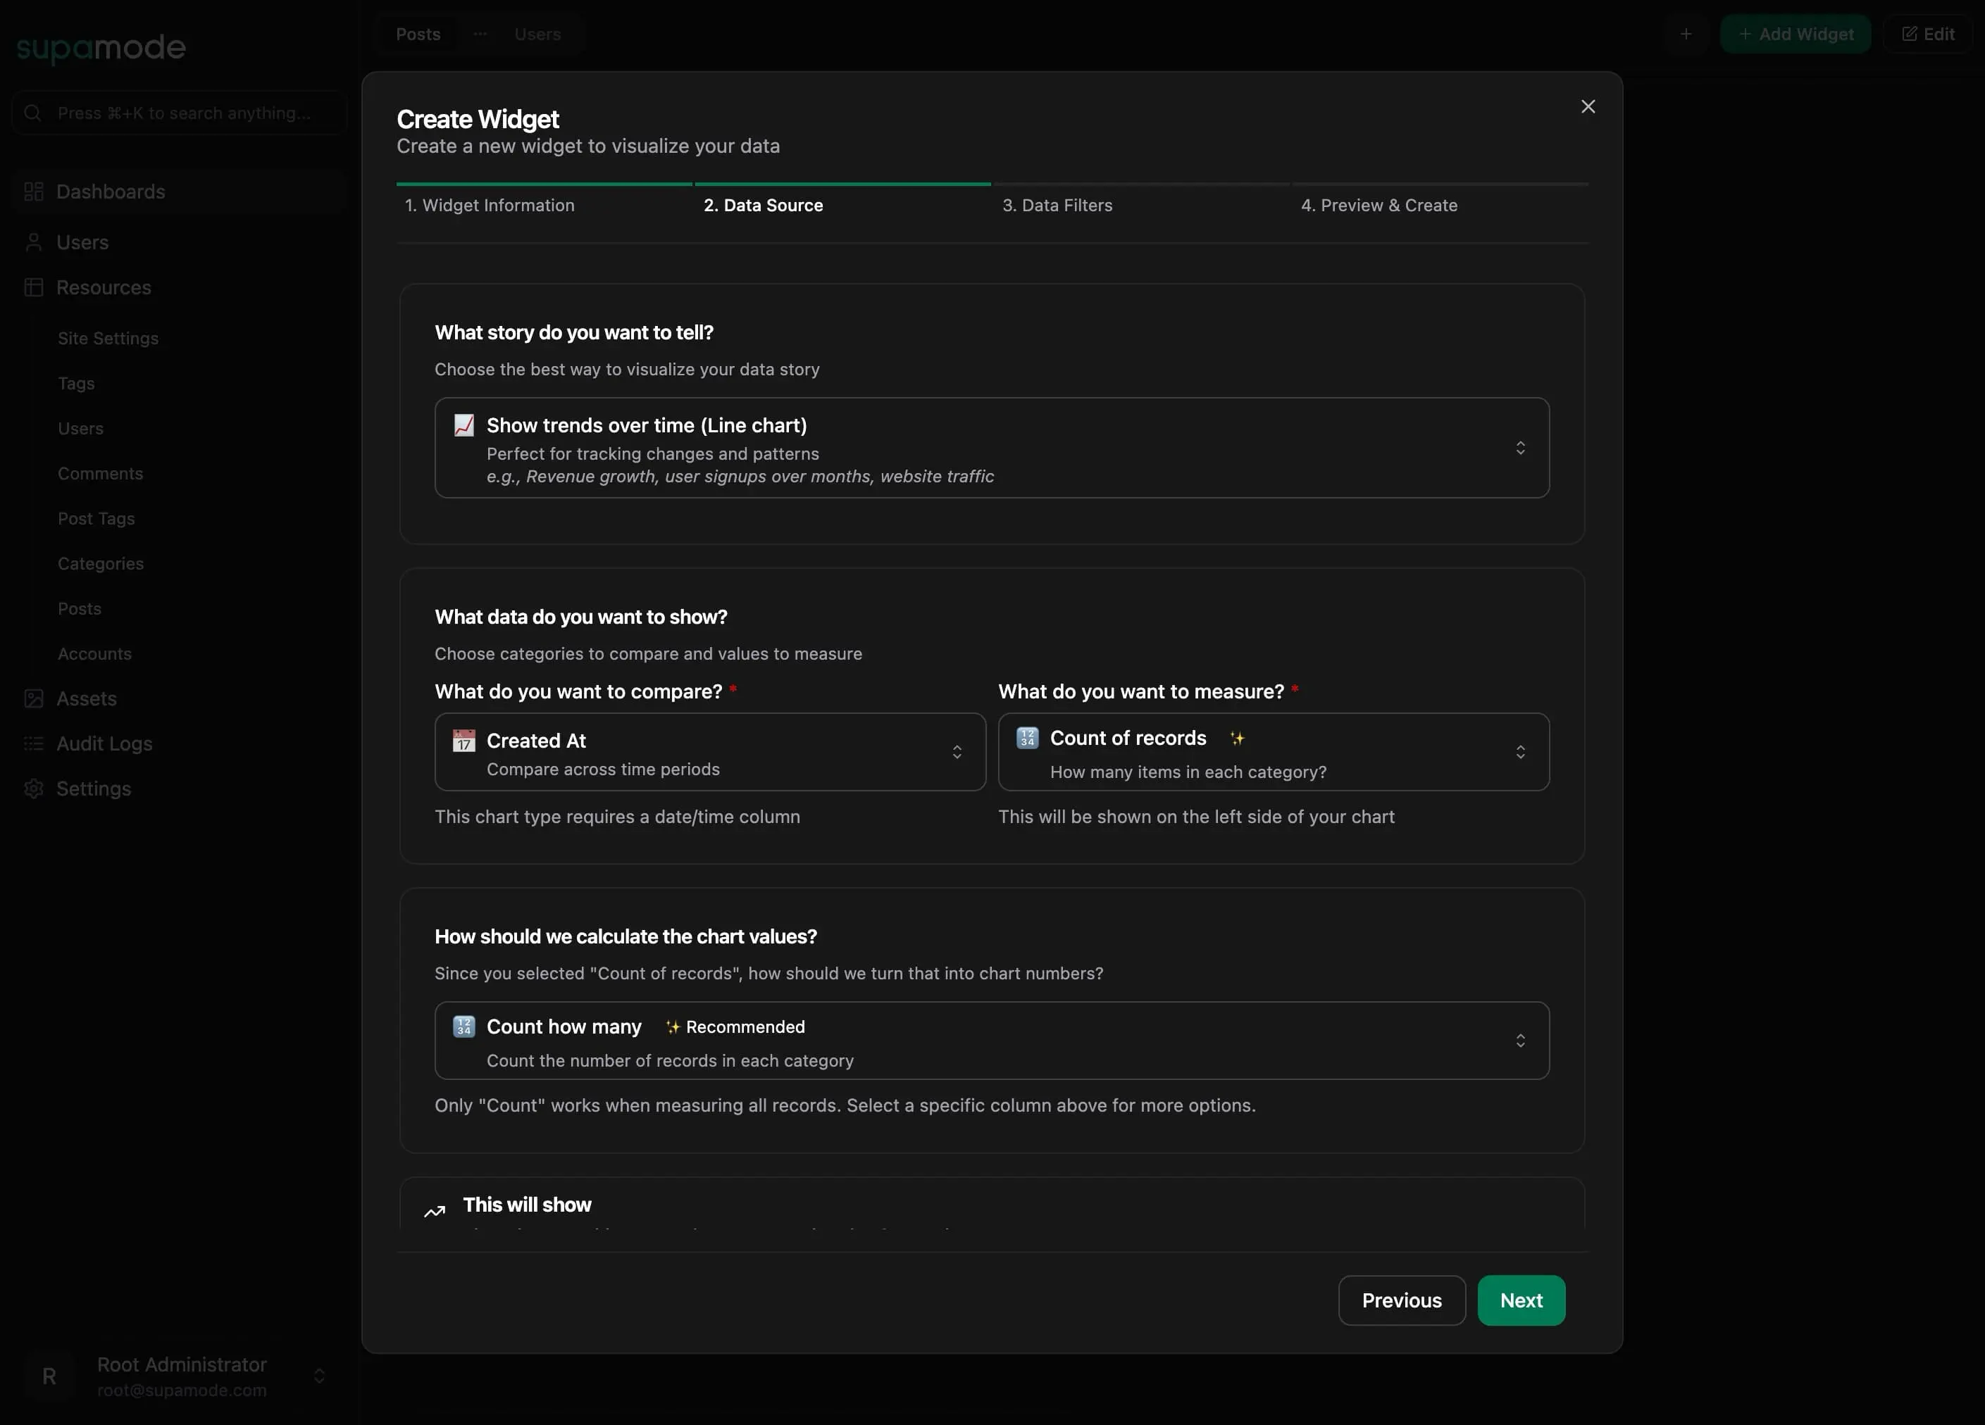Click the Edit pencil icon top right

point(1910,33)
